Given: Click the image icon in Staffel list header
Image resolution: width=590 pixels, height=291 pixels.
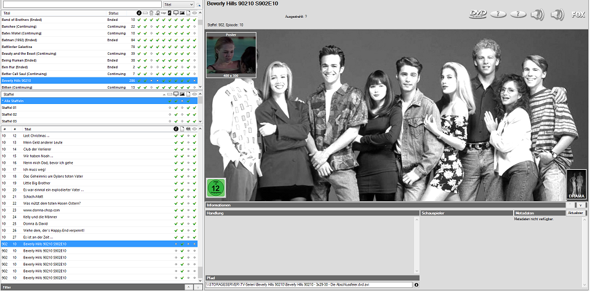Looking at the screenshot, I should (x=182, y=94).
